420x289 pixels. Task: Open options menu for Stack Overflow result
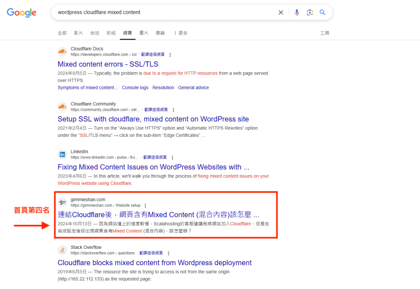coord(168,253)
